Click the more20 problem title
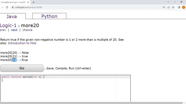This screenshot has height=104, width=186. tap(30, 25)
